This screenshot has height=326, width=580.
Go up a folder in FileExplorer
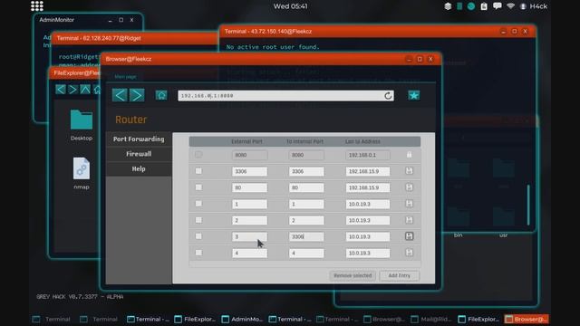85,89
